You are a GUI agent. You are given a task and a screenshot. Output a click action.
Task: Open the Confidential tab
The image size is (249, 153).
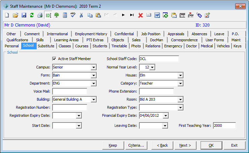coord(124,34)
